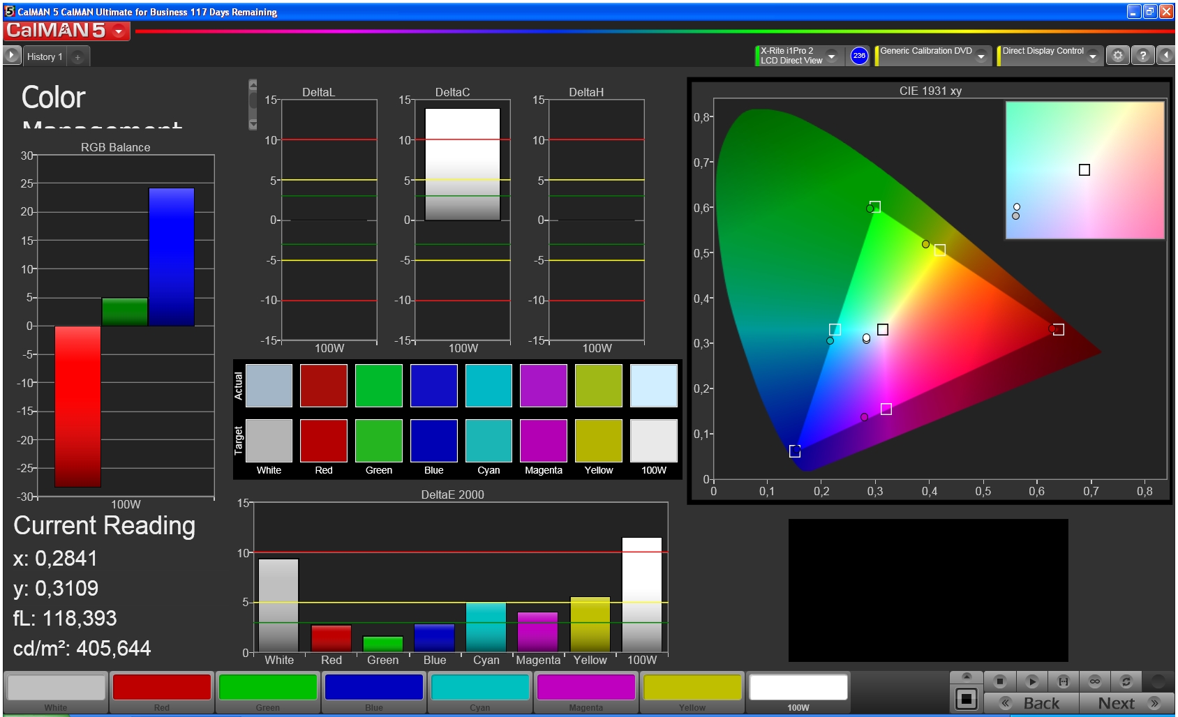Add a new history tab

[77, 56]
